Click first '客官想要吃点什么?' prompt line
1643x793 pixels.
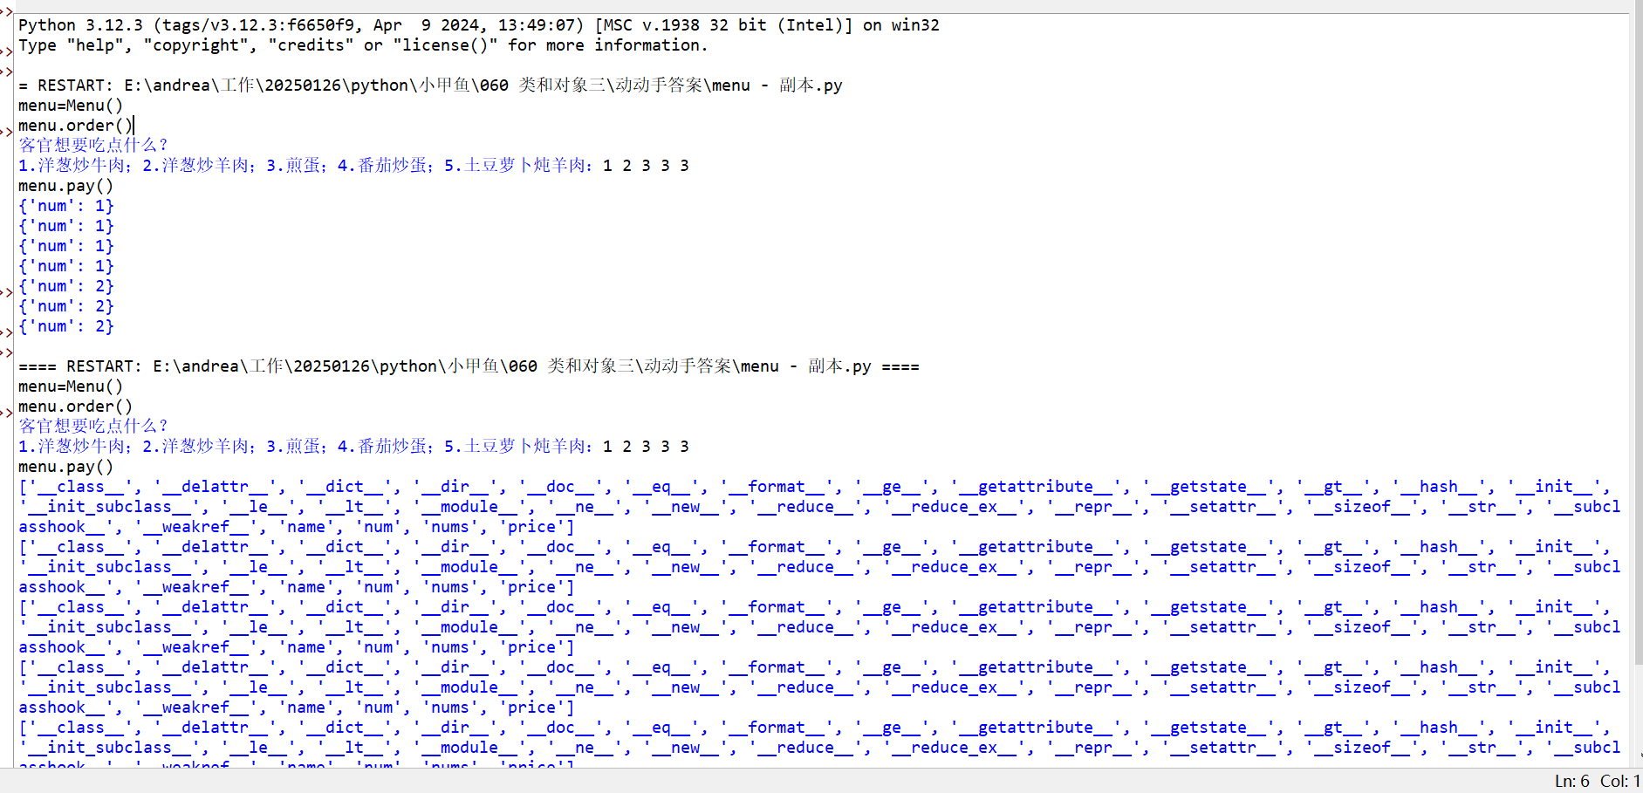tap(93, 145)
